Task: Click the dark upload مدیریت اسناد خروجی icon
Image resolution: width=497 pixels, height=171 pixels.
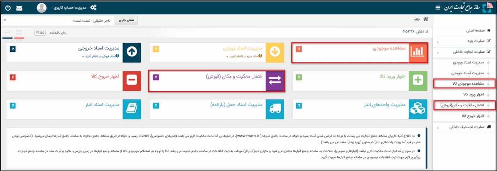Action: (132, 52)
